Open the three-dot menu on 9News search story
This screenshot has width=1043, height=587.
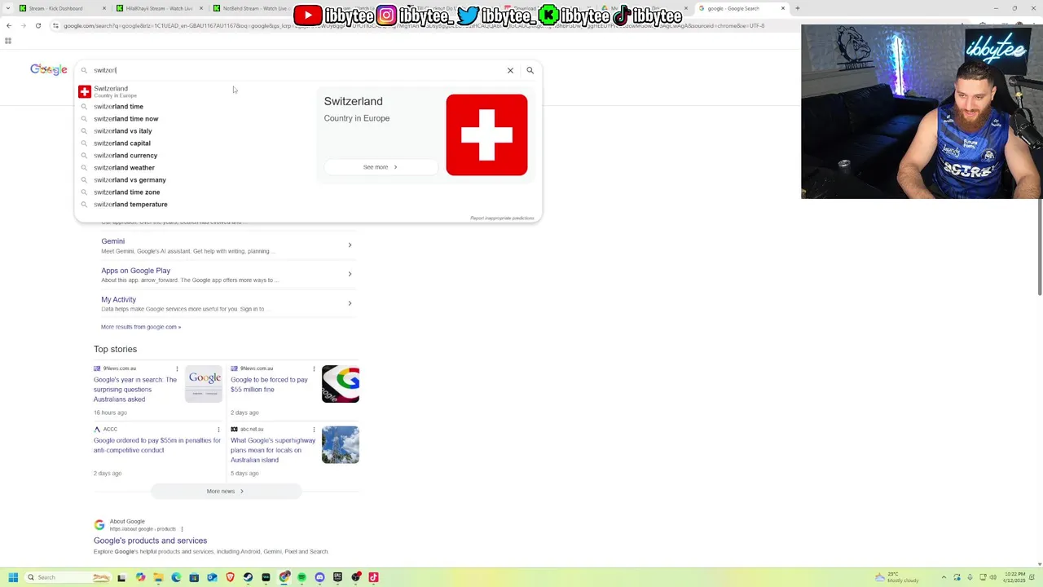pyautogui.click(x=177, y=369)
